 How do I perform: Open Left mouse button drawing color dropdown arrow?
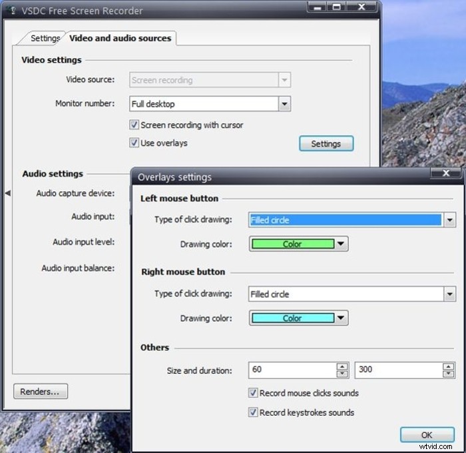click(341, 244)
